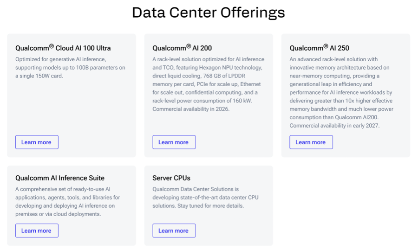Click the registered trademark symbol in the AI 250 title
The width and height of the screenshot is (418, 250).
click(x=326, y=46)
